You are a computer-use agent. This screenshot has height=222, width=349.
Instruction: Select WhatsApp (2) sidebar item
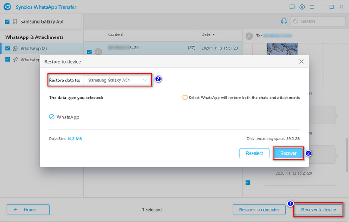click(x=42, y=48)
